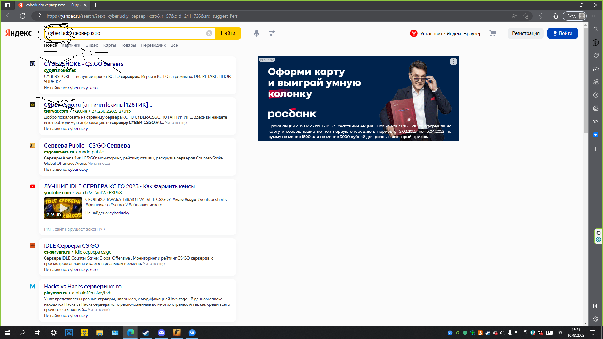Viewport: 603px width, 339px height.
Task: Click the playmon.ru green URL
Action: click(x=56, y=293)
